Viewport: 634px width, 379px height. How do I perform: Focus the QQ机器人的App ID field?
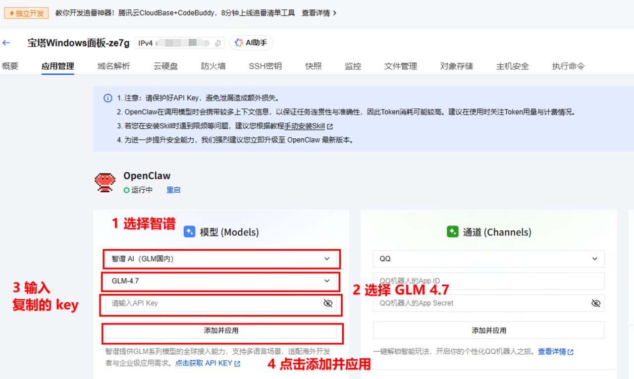pyautogui.click(x=489, y=281)
